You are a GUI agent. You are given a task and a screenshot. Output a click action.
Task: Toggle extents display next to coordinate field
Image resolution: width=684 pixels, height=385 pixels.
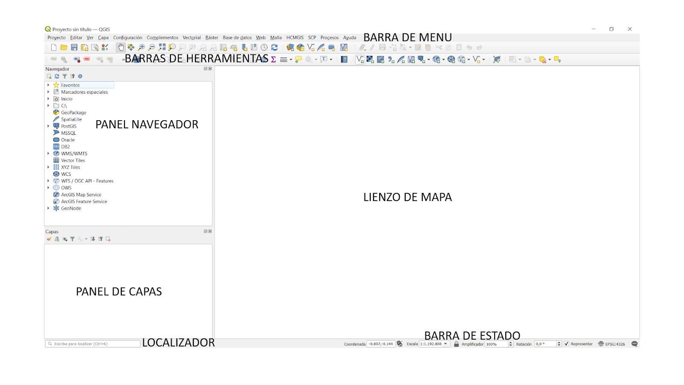(x=400, y=344)
